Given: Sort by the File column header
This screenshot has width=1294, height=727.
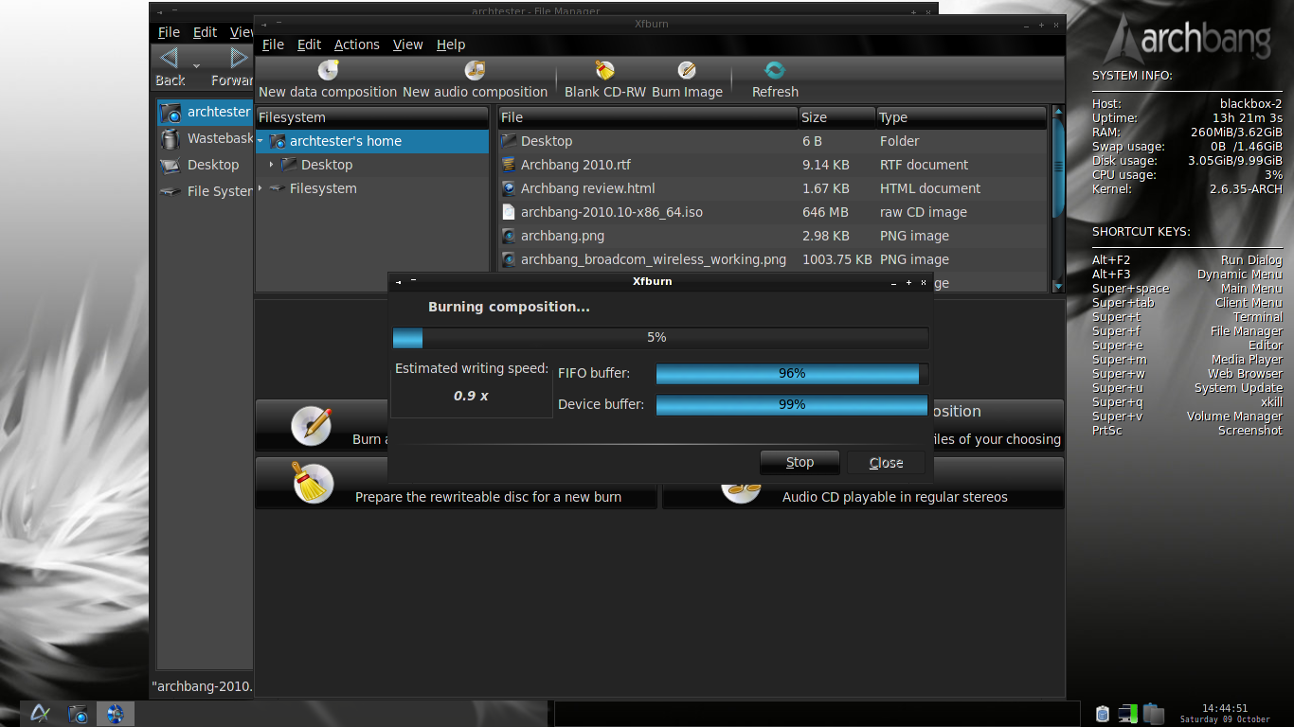Looking at the screenshot, I should pyautogui.click(x=648, y=117).
